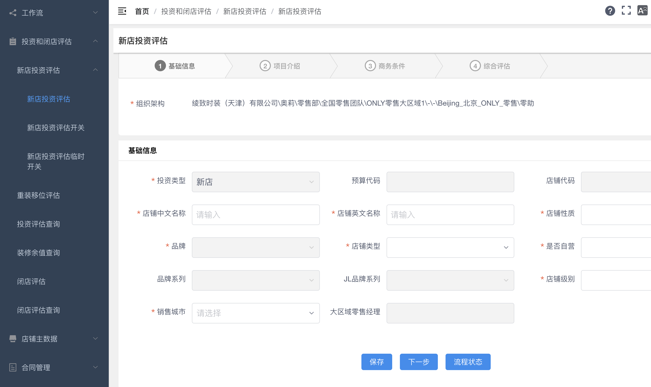Click the 下一步 button
This screenshot has width=651, height=387.
pos(419,362)
